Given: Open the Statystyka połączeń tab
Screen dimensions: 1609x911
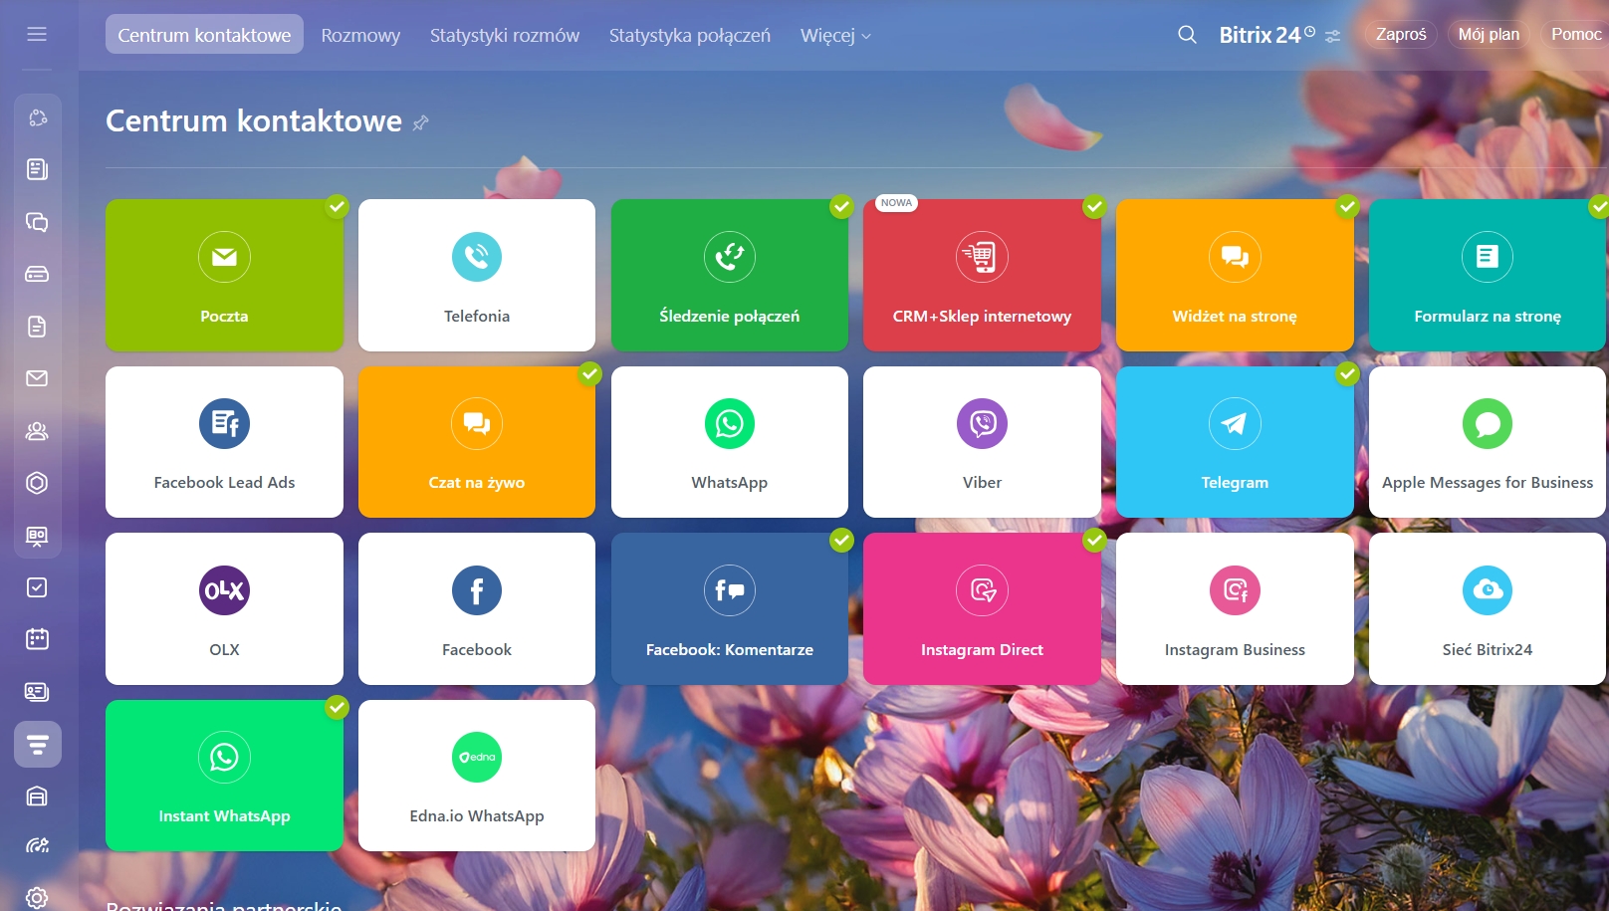Looking at the screenshot, I should pyautogui.click(x=689, y=35).
